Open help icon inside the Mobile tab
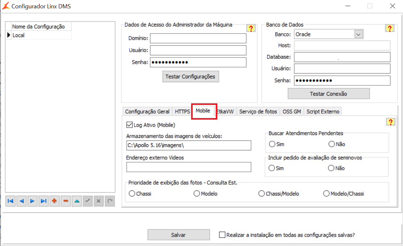The width and height of the screenshot is (403, 246). (x=391, y=122)
